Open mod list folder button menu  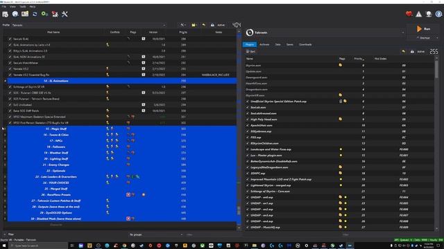(x=194, y=25)
